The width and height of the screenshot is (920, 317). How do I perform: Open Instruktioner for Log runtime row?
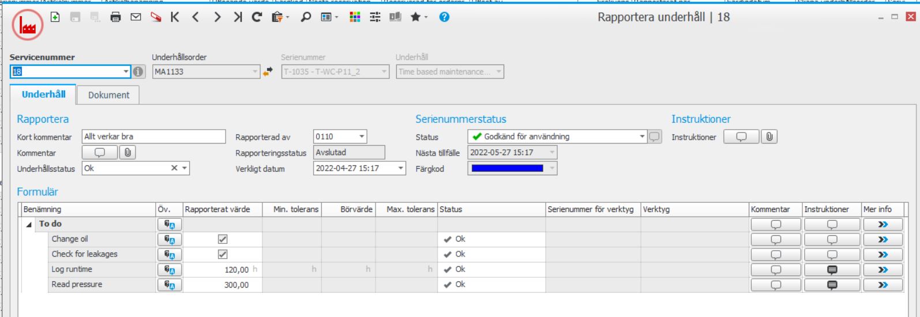tap(831, 269)
